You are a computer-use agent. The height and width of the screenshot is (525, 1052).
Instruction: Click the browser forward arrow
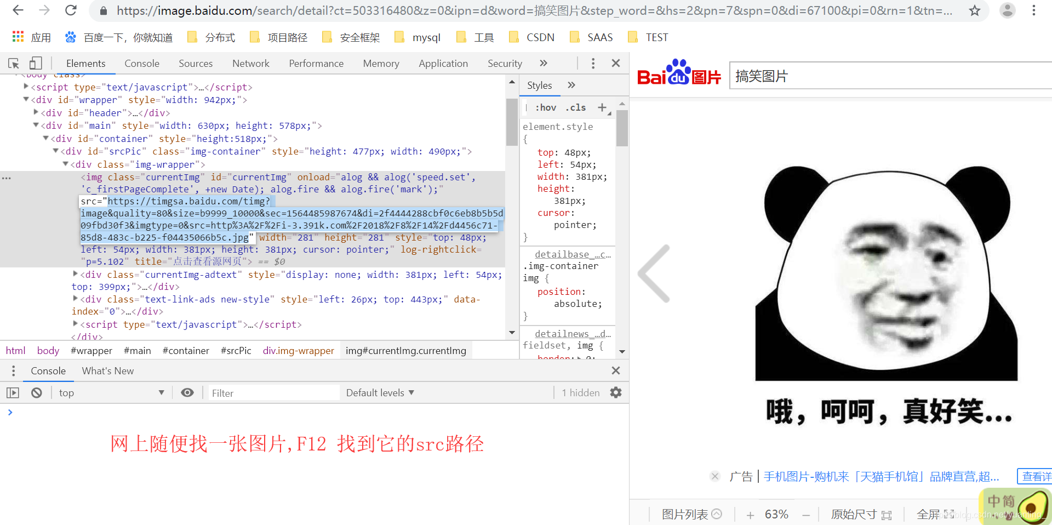[44, 10]
